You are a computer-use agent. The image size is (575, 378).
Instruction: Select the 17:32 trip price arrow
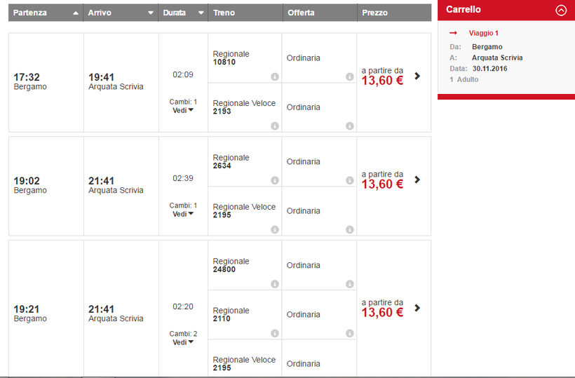point(417,76)
